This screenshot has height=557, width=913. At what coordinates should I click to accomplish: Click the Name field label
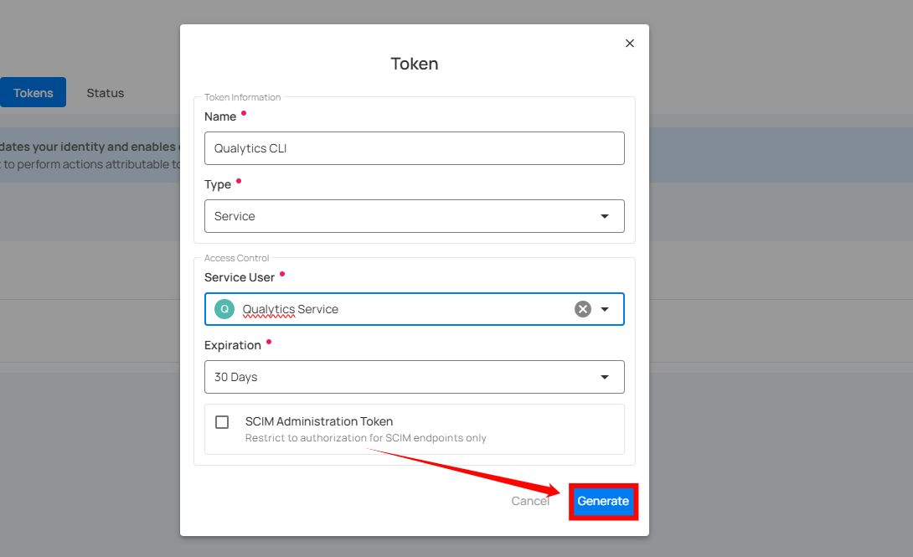point(220,116)
